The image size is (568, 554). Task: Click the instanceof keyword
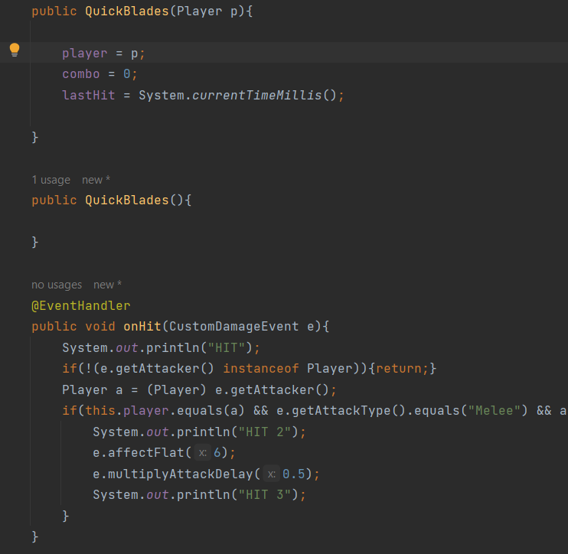[261, 369]
